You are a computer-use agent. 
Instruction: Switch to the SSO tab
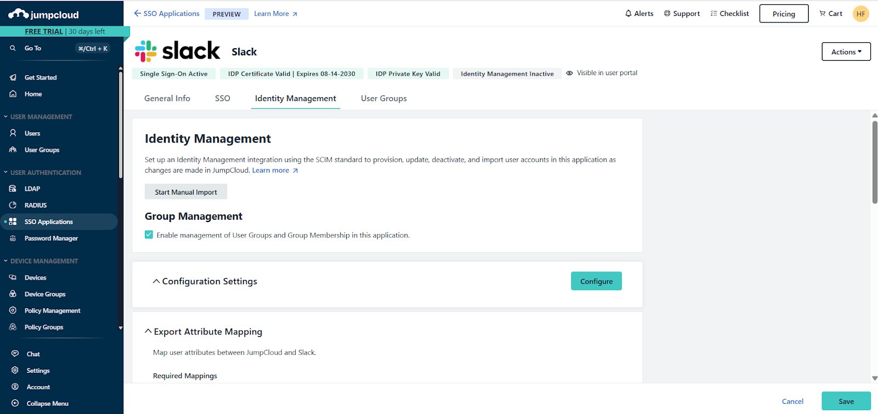click(x=222, y=98)
